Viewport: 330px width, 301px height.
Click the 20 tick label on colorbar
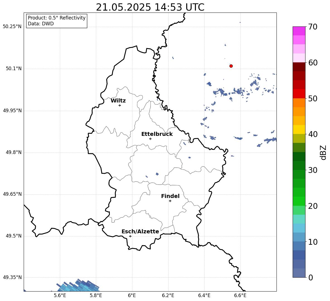(x=313, y=206)
